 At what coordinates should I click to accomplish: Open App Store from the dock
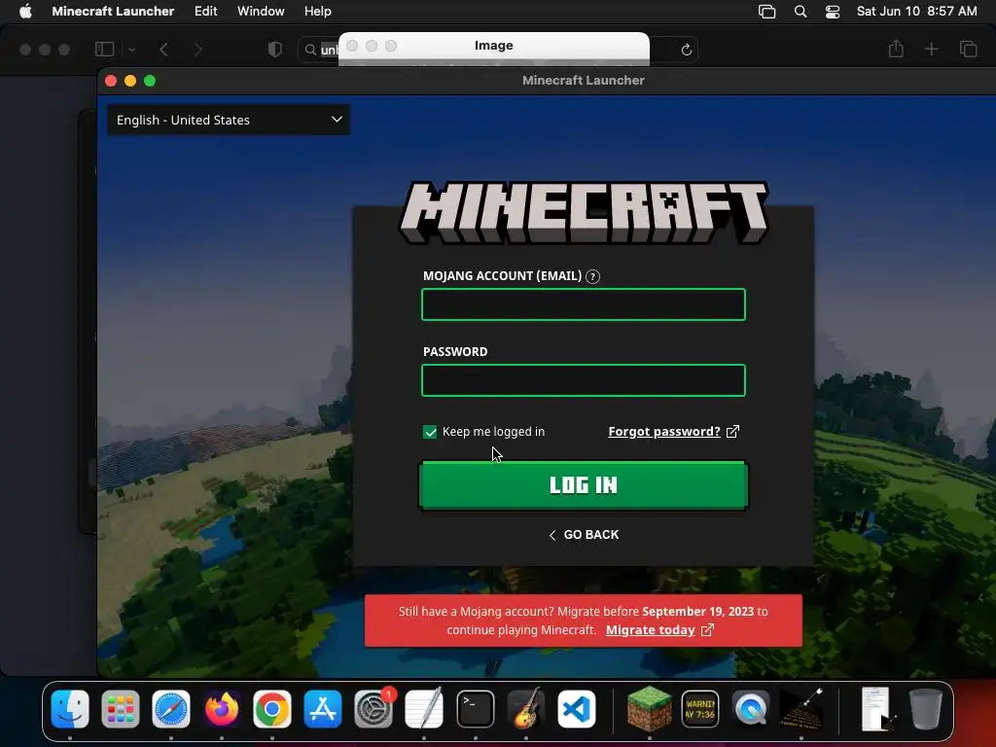click(x=323, y=709)
